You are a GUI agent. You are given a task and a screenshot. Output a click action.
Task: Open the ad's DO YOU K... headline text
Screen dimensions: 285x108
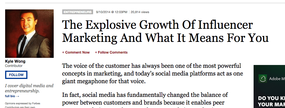[x=271, y=101]
